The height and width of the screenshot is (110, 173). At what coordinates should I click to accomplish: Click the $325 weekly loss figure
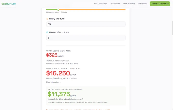52,55
